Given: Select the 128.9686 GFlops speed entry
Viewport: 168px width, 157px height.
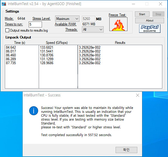Looking at the screenshot, I should click(x=46, y=63).
